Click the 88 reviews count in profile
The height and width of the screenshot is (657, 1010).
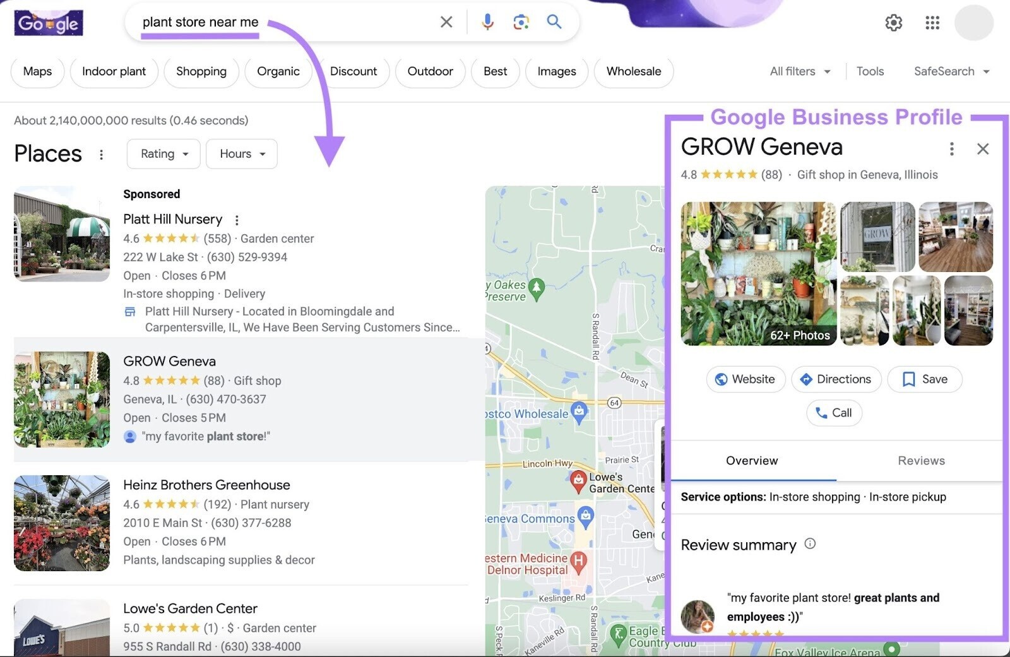point(771,175)
